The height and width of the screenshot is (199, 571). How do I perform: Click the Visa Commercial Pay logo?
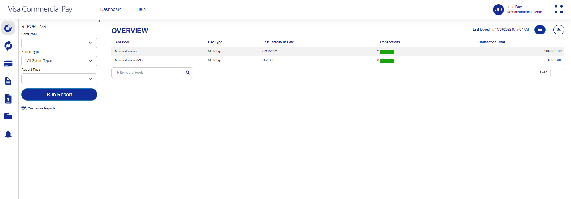[x=40, y=9]
